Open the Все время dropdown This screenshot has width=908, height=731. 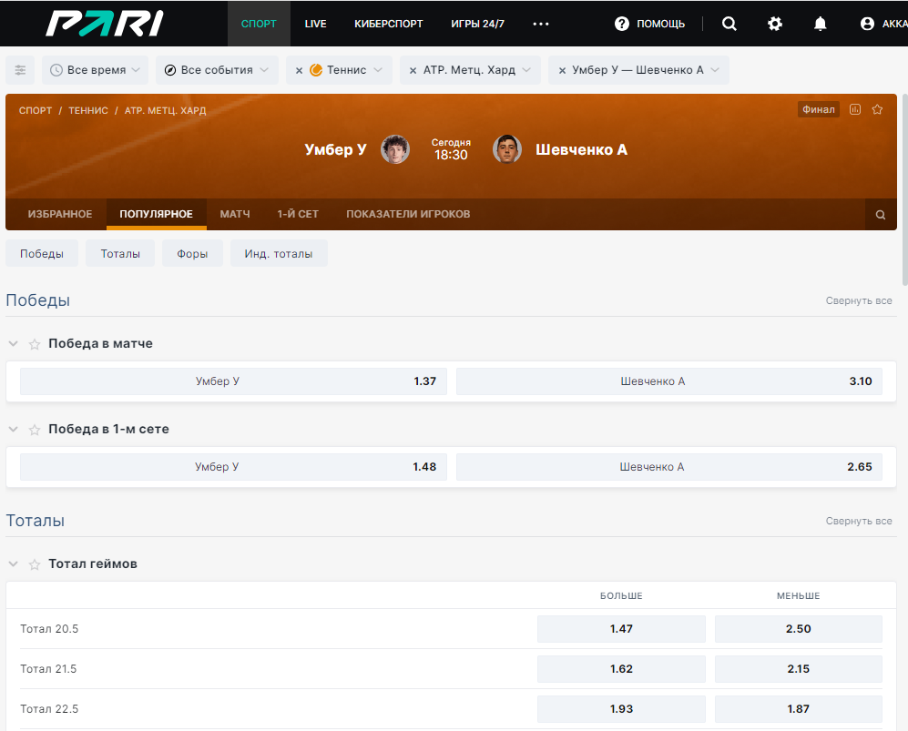coord(96,70)
